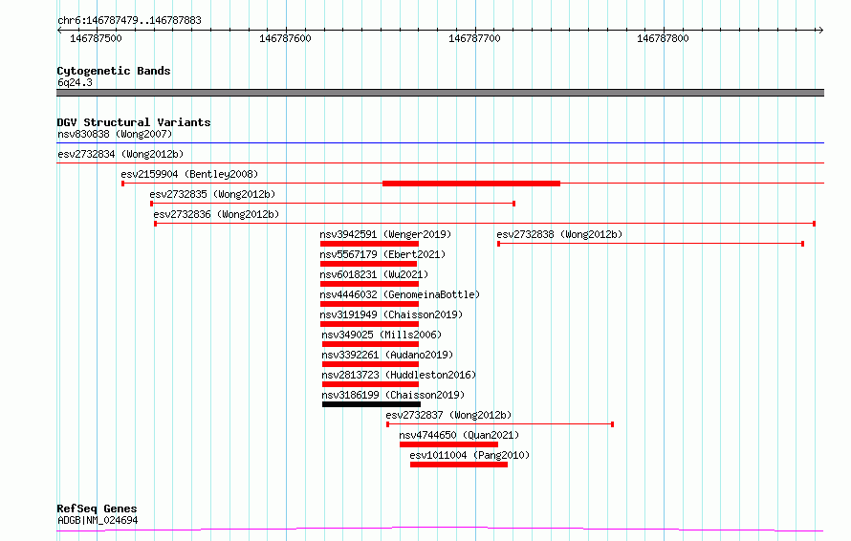This screenshot has width=851, height=541.
Task: Open variant nsv830838 (Wong2007)
Action: tap(115, 134)
